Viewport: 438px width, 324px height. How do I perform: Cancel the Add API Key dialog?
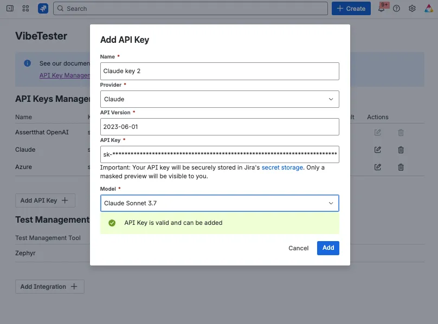(x=298, y=248)
